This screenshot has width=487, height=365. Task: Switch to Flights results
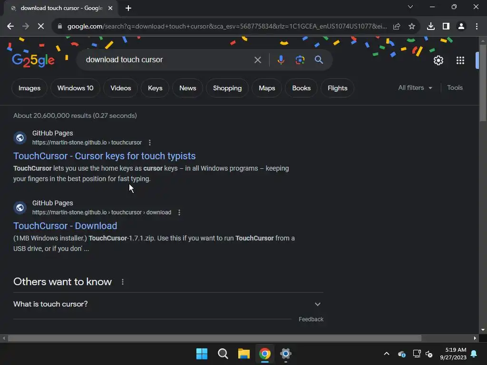[337, 88]
